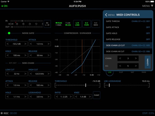Decrease side-chain ATTACK 1.0 ms
The height and width of the screenshot is (116, 155).
8,85
